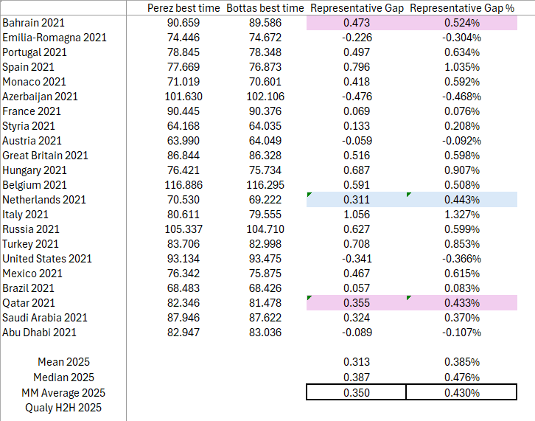Select the 'Russia 2021' row label
Screen dimensions: 535x421
[31, 229]
